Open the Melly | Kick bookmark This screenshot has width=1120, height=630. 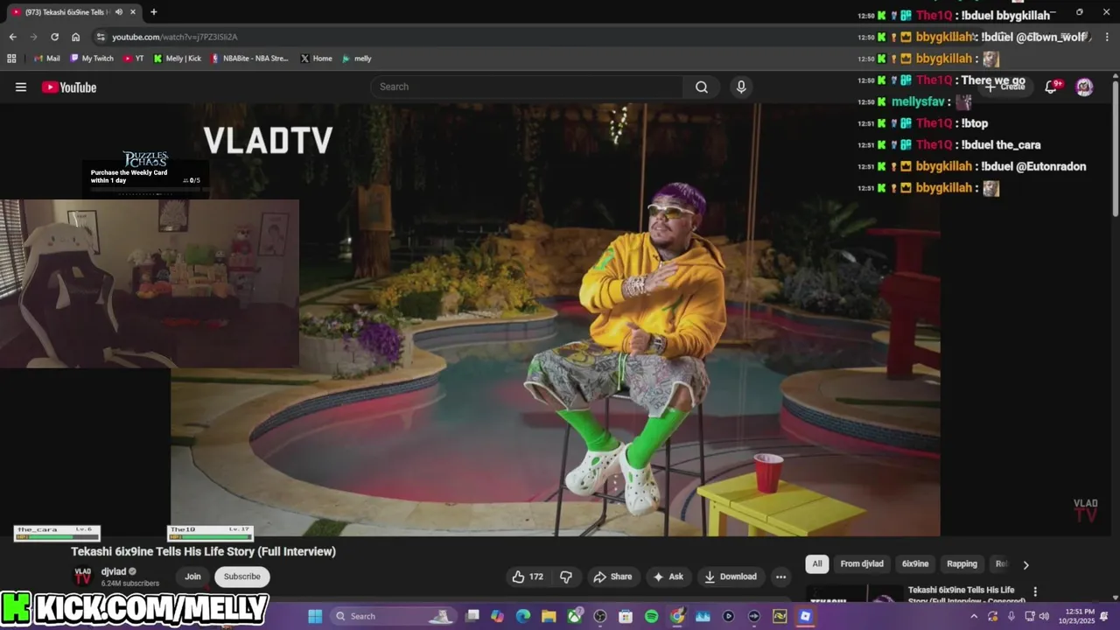pyautogui.click(x=178, y=59)
